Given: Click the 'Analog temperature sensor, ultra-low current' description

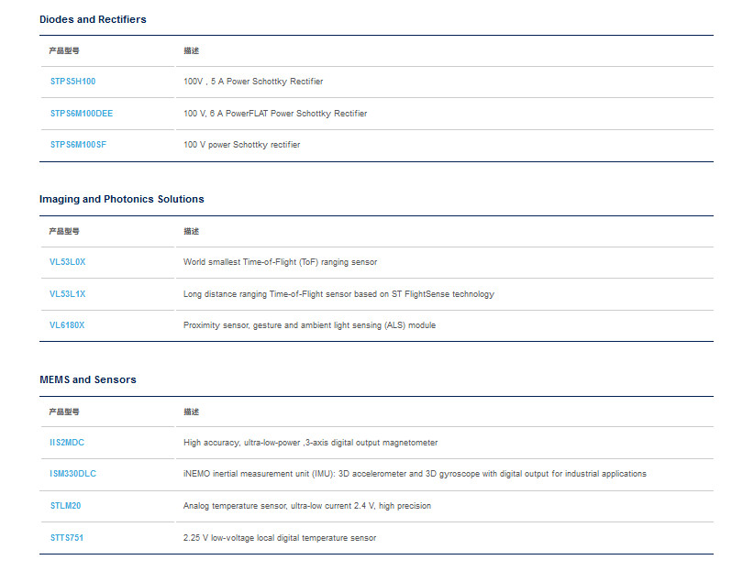Looking at the screenshot, I should click(x=306, y=506).
